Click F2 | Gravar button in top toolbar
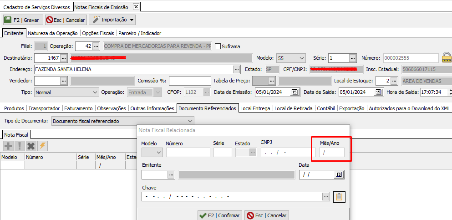 (23, 20)
